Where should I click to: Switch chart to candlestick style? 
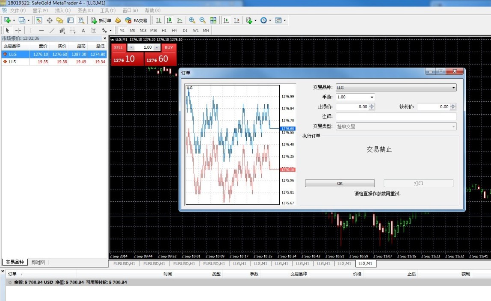pyautogui.click(x=169, y=21)
